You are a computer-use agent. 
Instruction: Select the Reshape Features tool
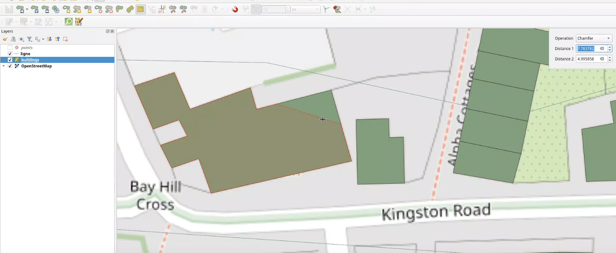[119, 9]
